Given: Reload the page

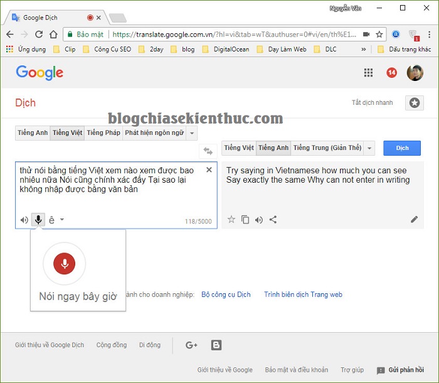Looking at the screenshot, I should click(x=39, y=34).
